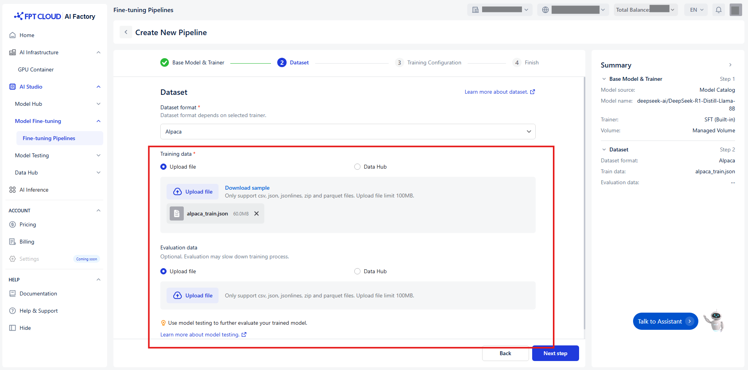
Task: Remove the alpaca_train.json uploaded file
Action: [257, 213]
